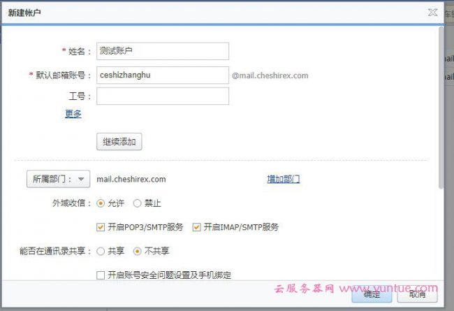Image resolution: width=454 pixels, height=311 pixels.
Task: Close the 新建帐户 dialog with the X icon
Action: 432,13
